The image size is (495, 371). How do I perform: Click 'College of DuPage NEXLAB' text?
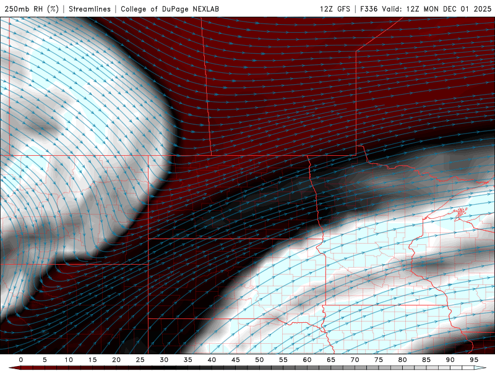click(x=170, y=9)
